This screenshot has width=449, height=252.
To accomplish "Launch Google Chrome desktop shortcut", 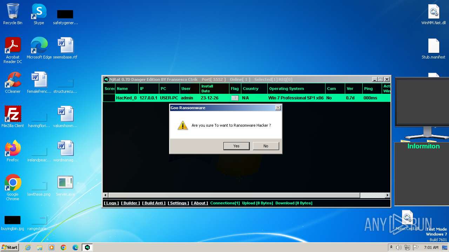I will click(13, 188).
